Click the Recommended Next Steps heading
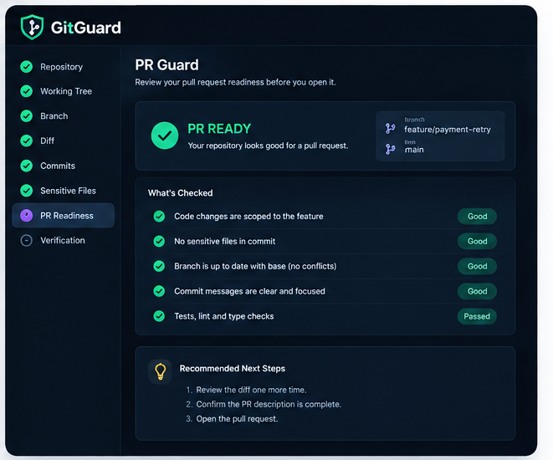Viewport: 553px width, 460px height. coord(233,368)
